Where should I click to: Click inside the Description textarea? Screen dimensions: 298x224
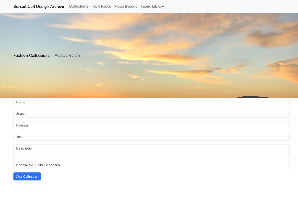click(x=151, y=151)
